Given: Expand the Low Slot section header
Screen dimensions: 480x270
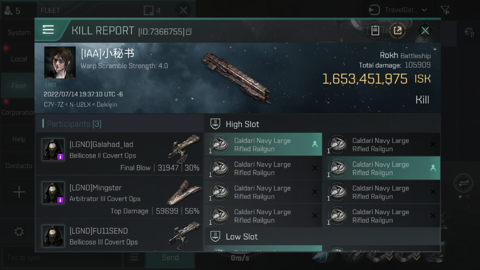Looking at the screenshot, I should coord(241,237).
